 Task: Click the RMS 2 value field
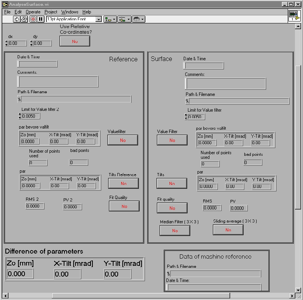tap(35, 206)
